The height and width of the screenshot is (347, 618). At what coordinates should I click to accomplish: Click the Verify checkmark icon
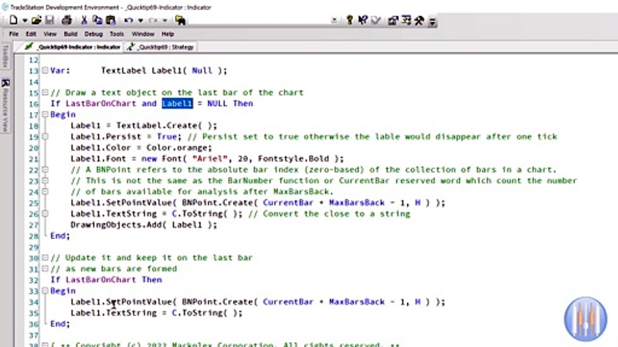[376, 20]
